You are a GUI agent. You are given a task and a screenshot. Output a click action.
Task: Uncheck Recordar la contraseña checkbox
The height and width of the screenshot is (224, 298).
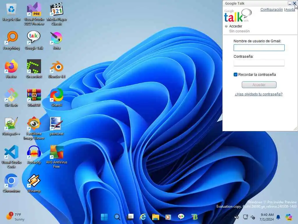pyautogui.click(x=235, y=74)
